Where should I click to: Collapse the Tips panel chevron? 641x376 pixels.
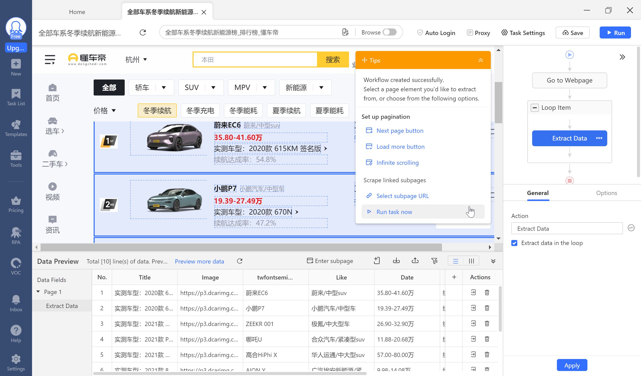pyautogui.click(x=480, y=60)
